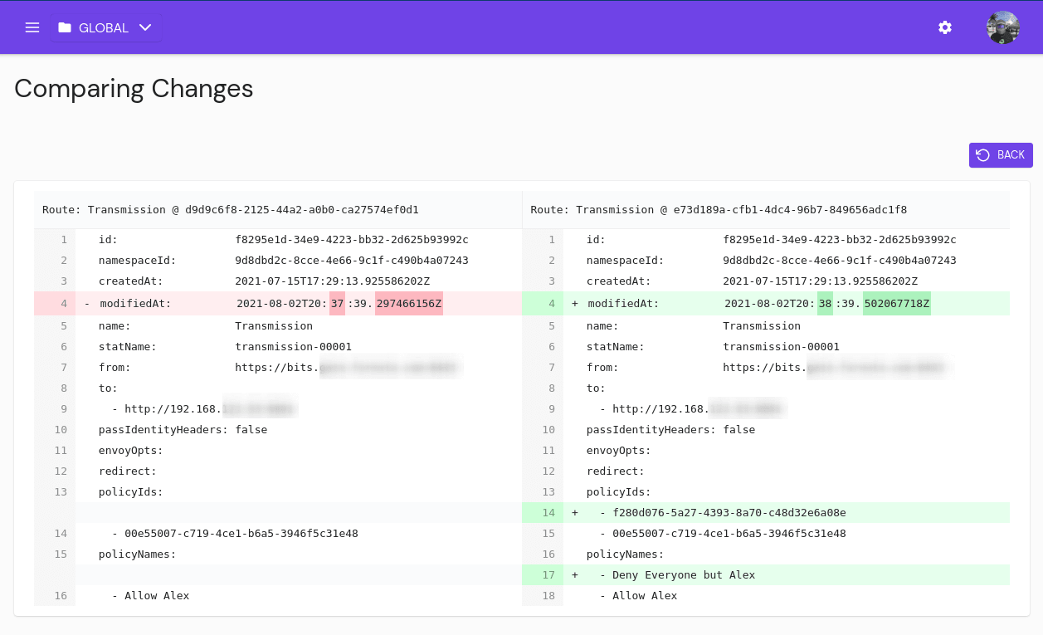The image size is (1043, 635).
Task: Click the minus marker on removed modifiedAt line
Action: click(87, 304)
